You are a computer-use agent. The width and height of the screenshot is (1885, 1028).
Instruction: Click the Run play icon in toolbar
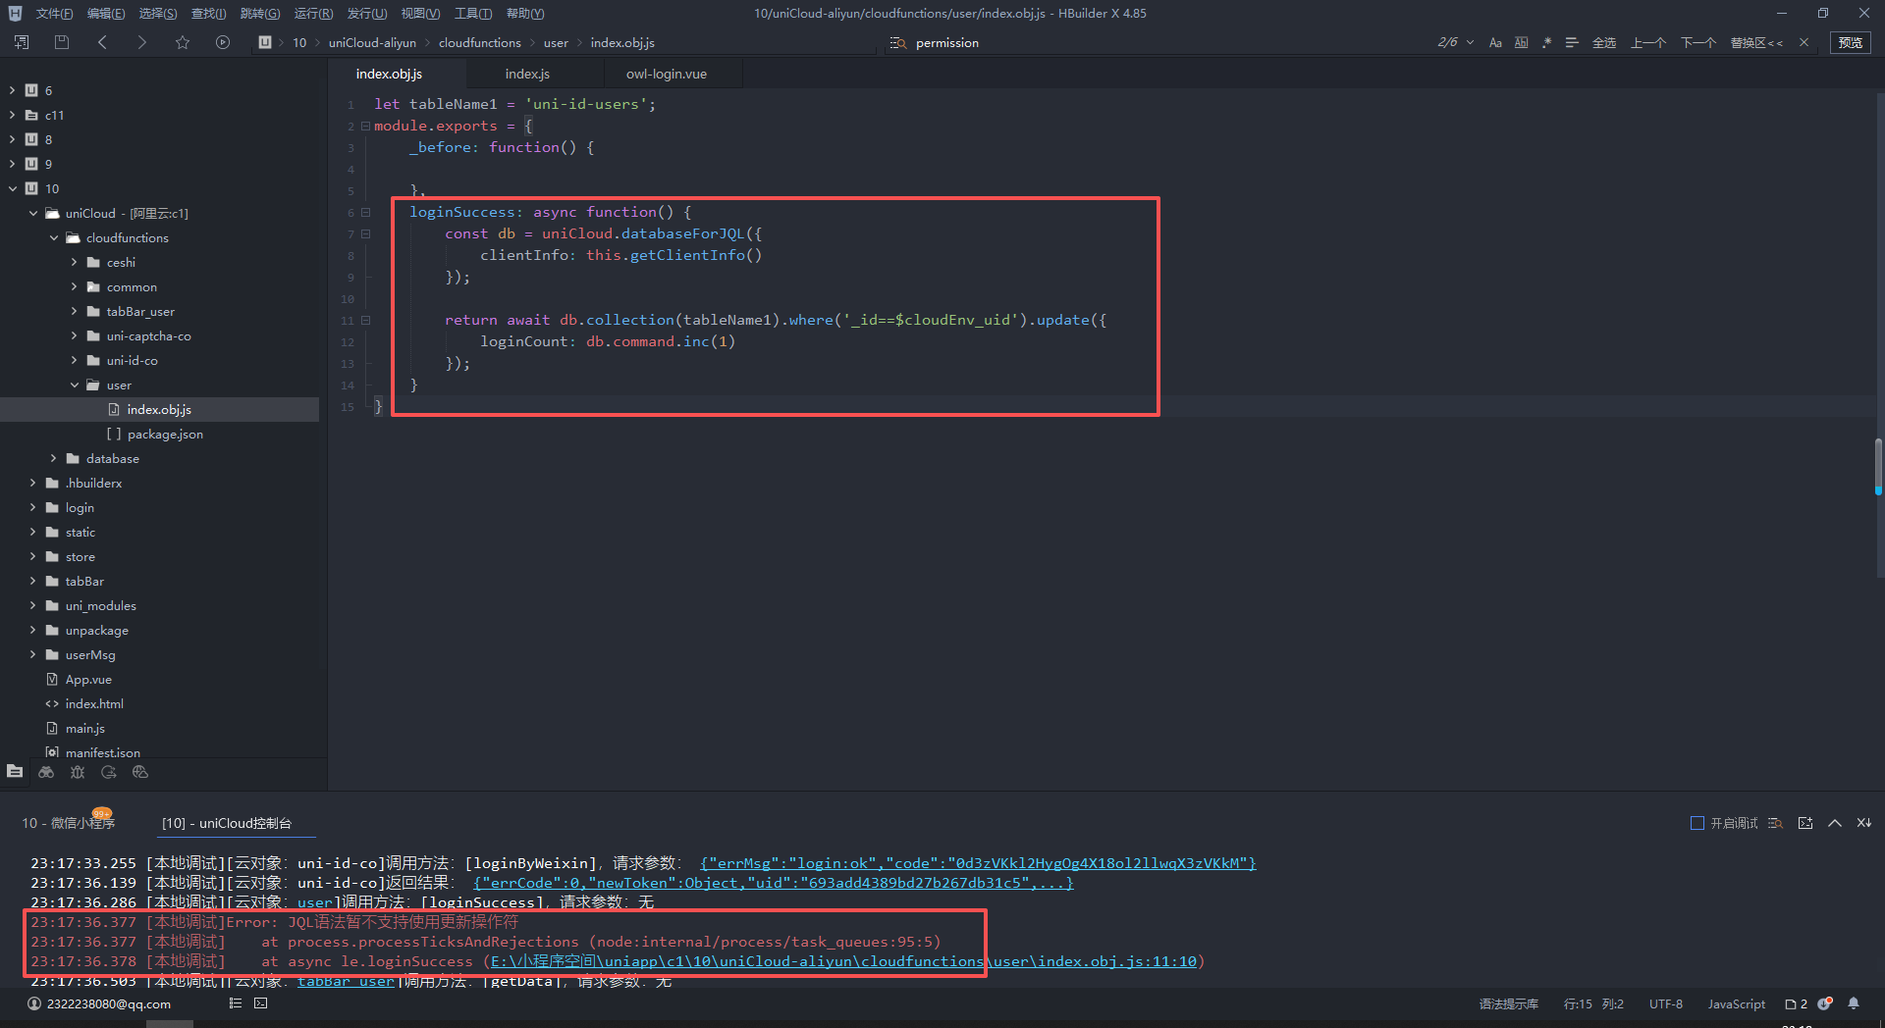click(223, 42)
